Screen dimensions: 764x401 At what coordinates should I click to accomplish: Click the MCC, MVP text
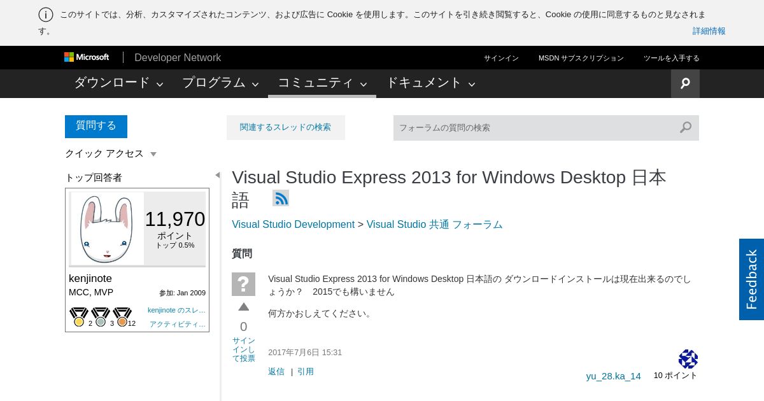[91, 292]
